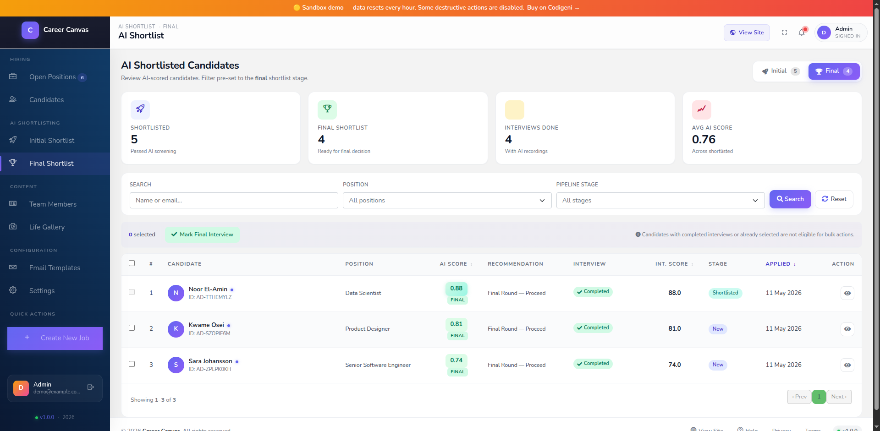This screenshot has width=880, height=431.
Task: Click the Name or email search field
Action: click(x=234, y=201)
